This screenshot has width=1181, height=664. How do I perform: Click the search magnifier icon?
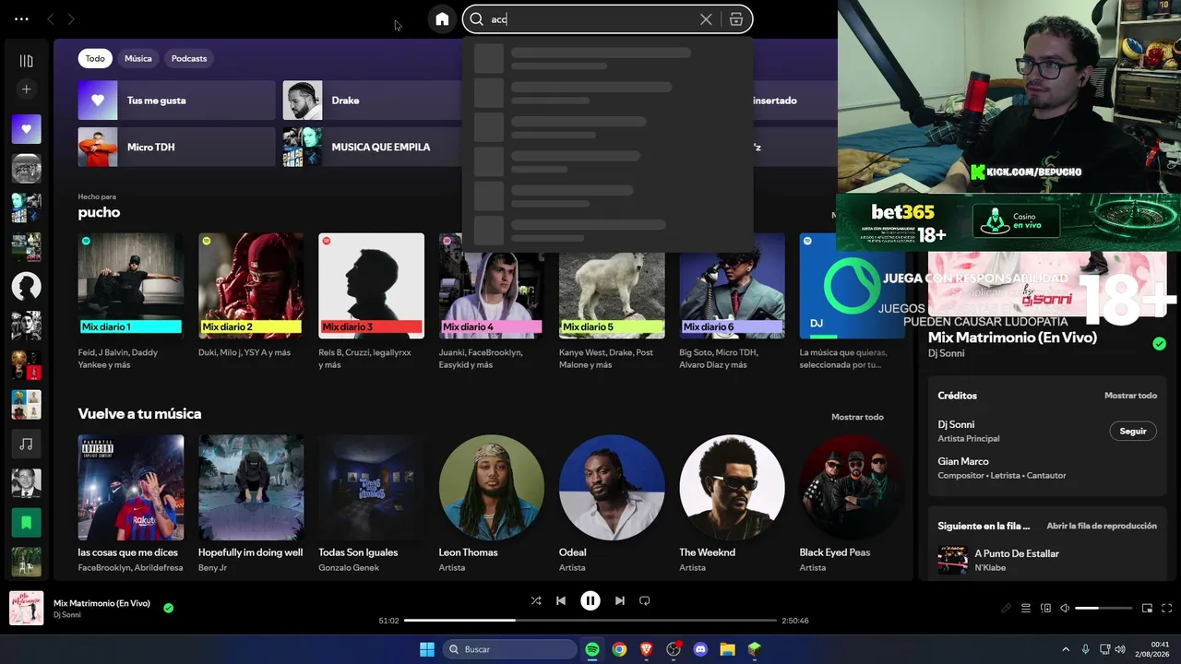click(x=477, y=19)
